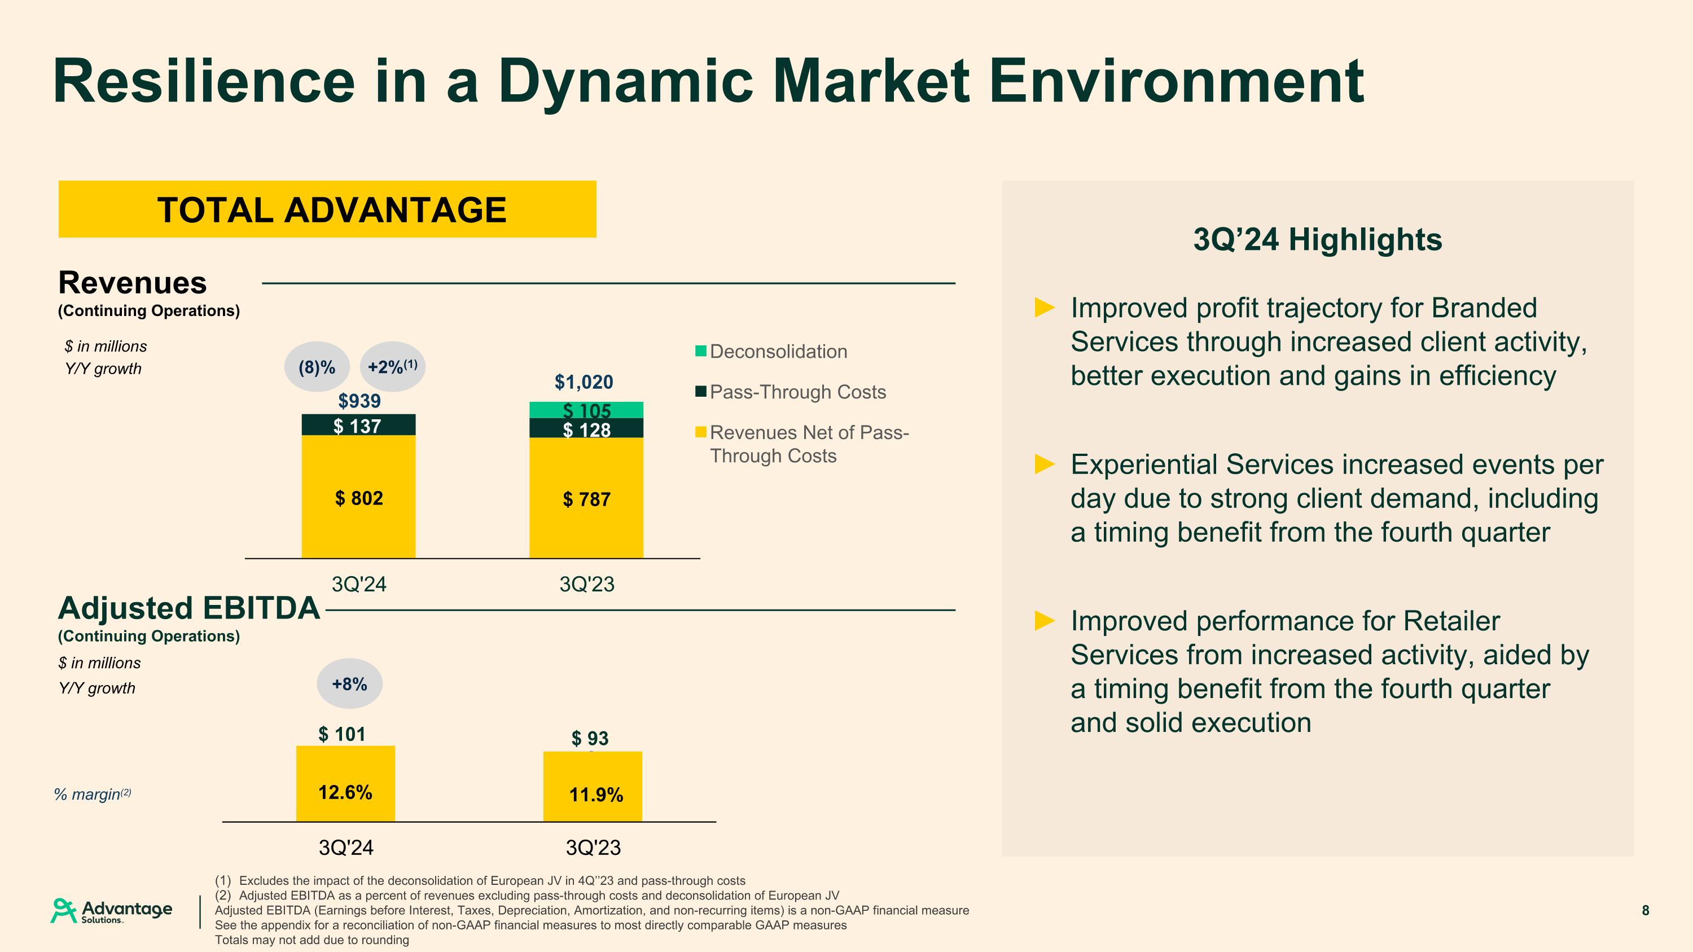
Task: Click the yellow arrow bullet for Retailer Services
Action: pyautogui.click(x=1045, y=620)
